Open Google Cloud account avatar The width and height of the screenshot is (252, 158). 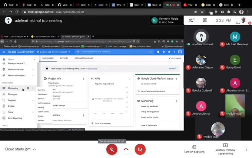pyautogui.click(x=180, y=52)
